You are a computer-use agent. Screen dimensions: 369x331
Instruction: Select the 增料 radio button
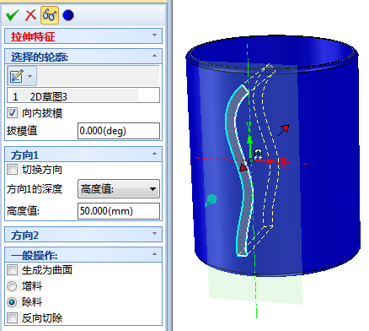pos(12,286)
